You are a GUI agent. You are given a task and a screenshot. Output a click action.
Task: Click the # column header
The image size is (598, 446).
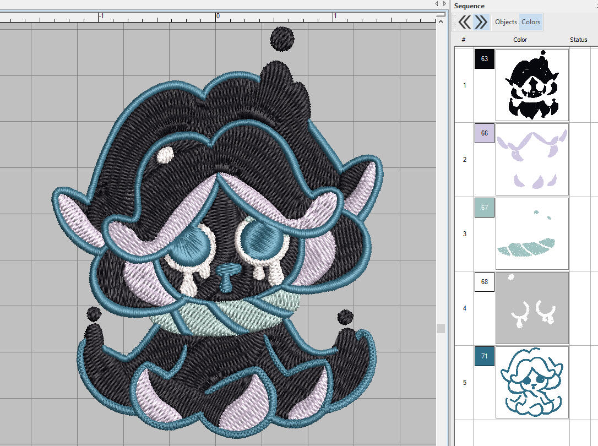coord(464,40)
